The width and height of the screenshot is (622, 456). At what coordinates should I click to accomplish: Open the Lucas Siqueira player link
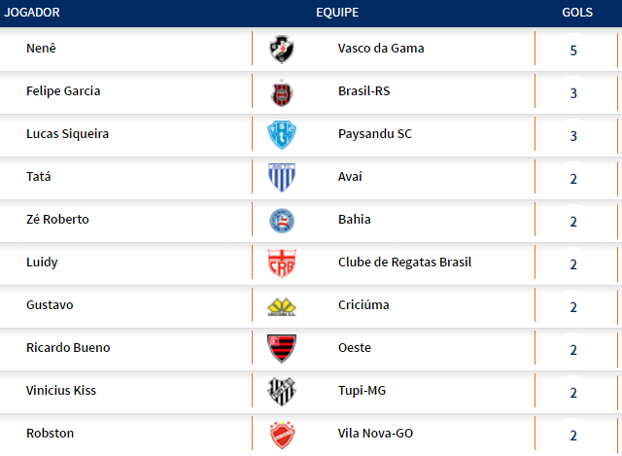coord(67,134)
